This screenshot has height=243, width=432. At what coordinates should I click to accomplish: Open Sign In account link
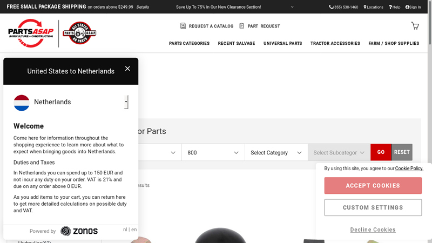[412, 7]
